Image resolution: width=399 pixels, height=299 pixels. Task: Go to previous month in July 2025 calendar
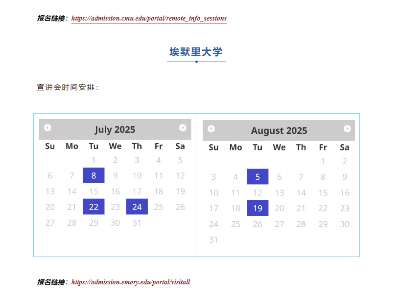[47, 128]
